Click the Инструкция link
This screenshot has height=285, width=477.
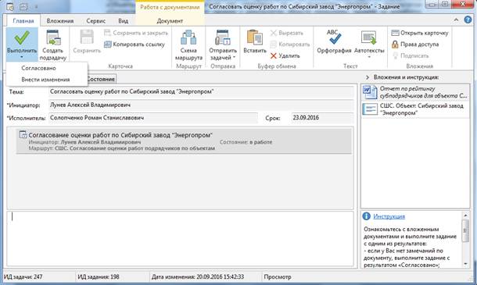tap(389, 216)
